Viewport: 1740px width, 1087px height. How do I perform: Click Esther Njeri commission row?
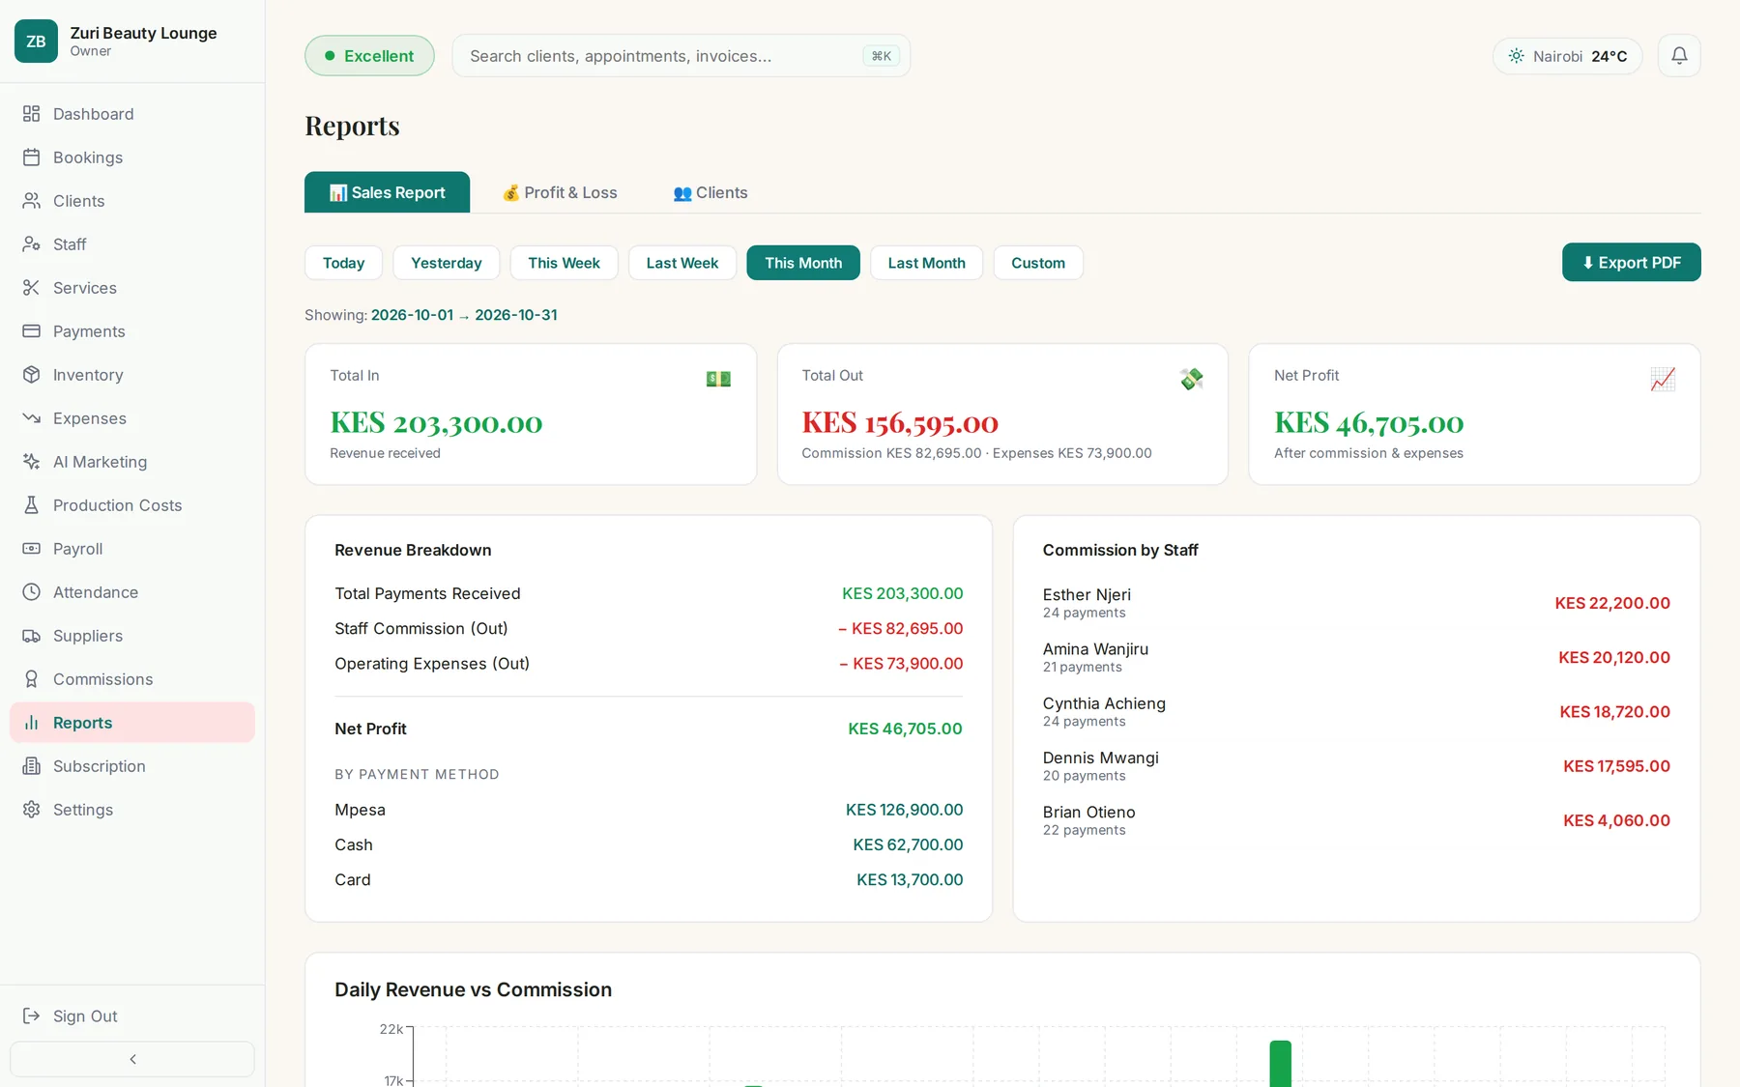[1356, 603]
